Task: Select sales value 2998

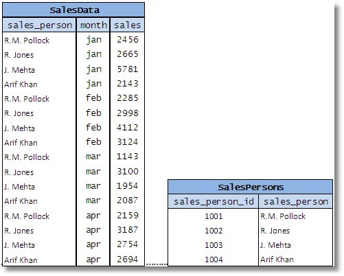Action: pyautogui.click(x=128, y=113)
